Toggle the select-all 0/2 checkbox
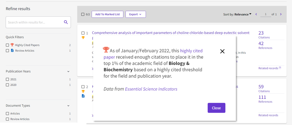The image size is (292, 125). [83, 14]
